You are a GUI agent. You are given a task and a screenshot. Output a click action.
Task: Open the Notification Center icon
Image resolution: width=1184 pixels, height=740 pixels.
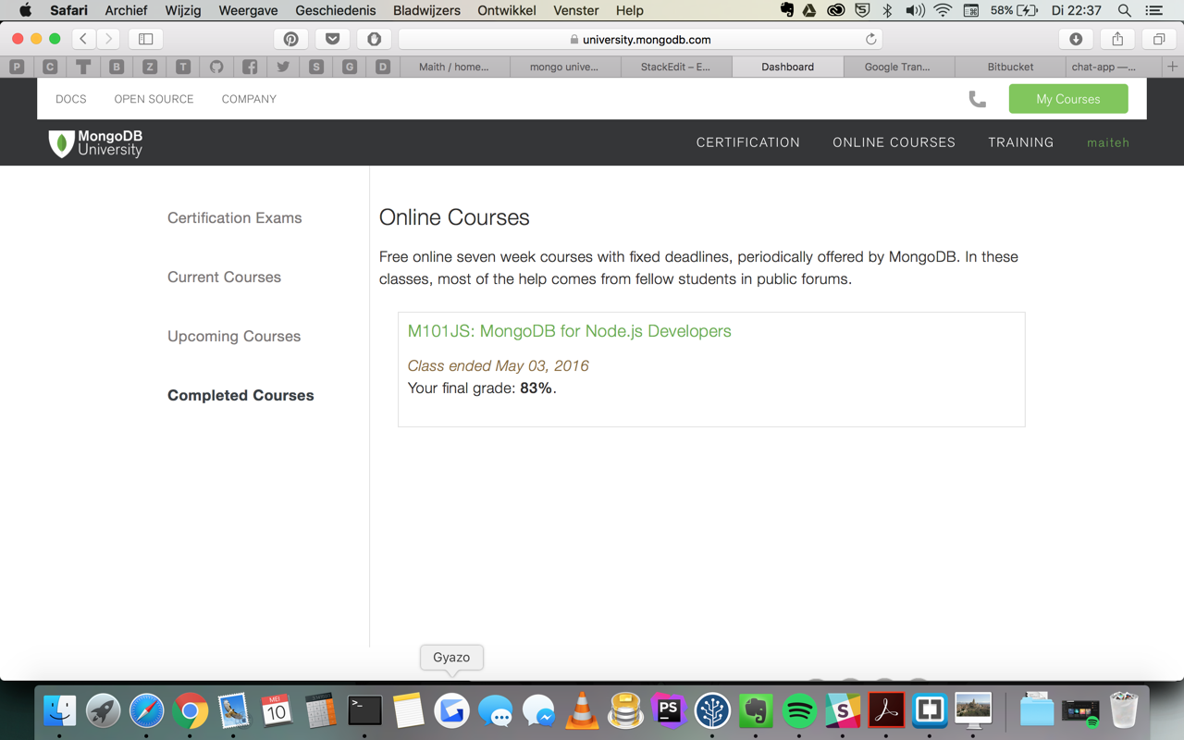1154,10
